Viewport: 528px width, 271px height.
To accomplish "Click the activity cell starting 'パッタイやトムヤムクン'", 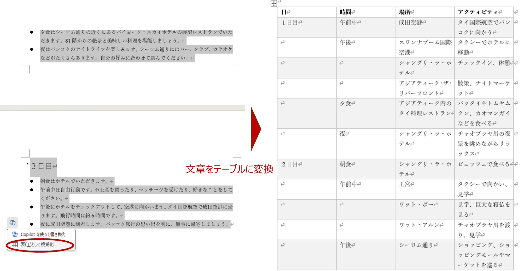I will (484, 113).
